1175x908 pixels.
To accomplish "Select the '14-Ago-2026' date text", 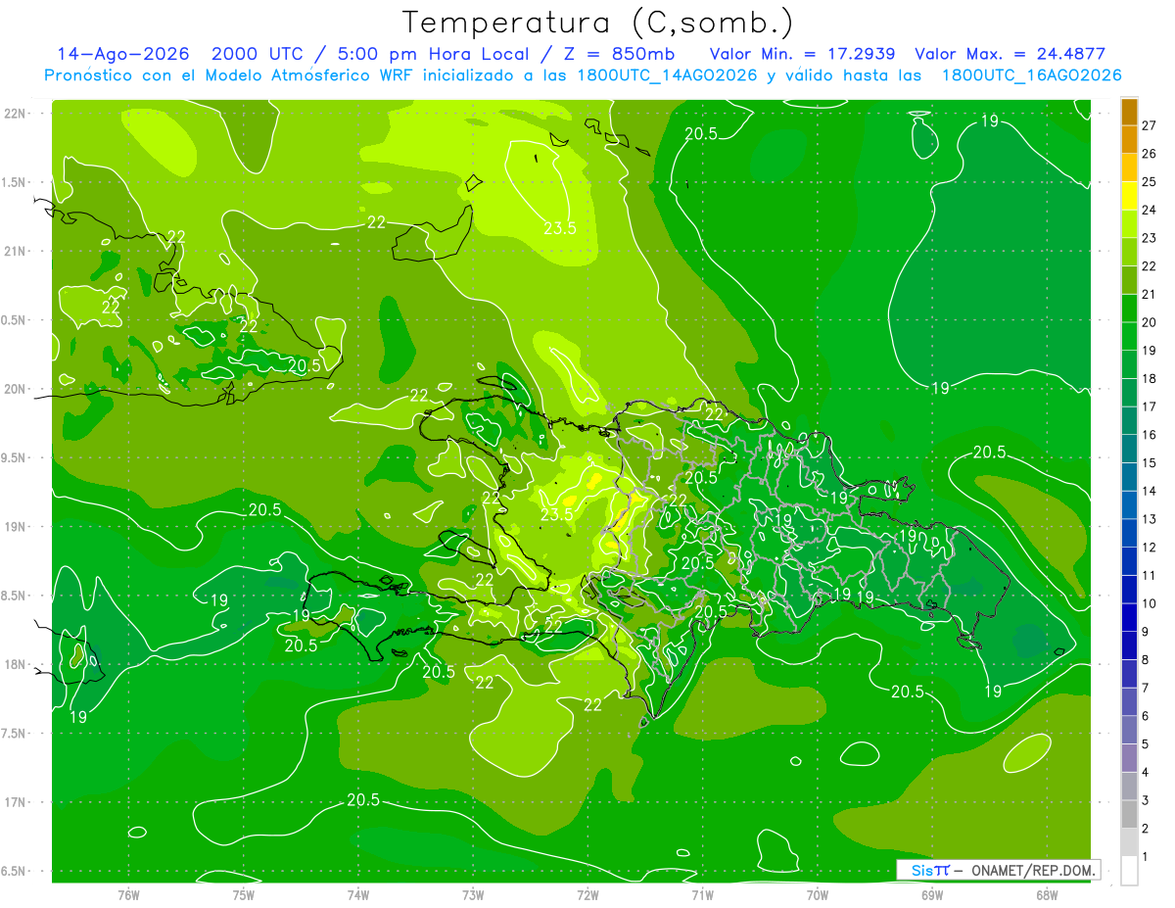I will point(122,54).
